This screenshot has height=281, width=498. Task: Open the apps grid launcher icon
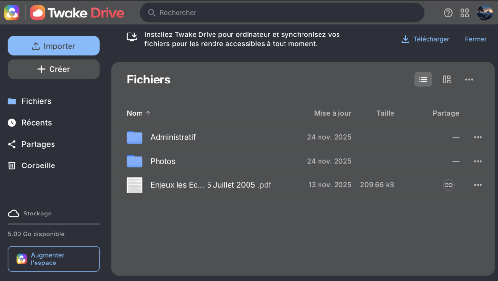click(x=465, y=13)
